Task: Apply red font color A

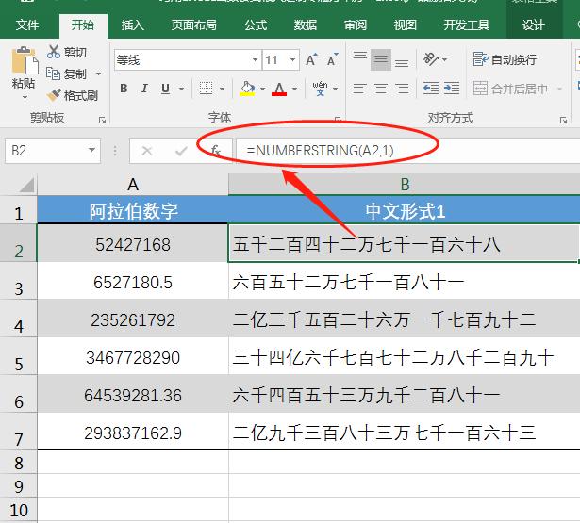Action: (279, 89)
